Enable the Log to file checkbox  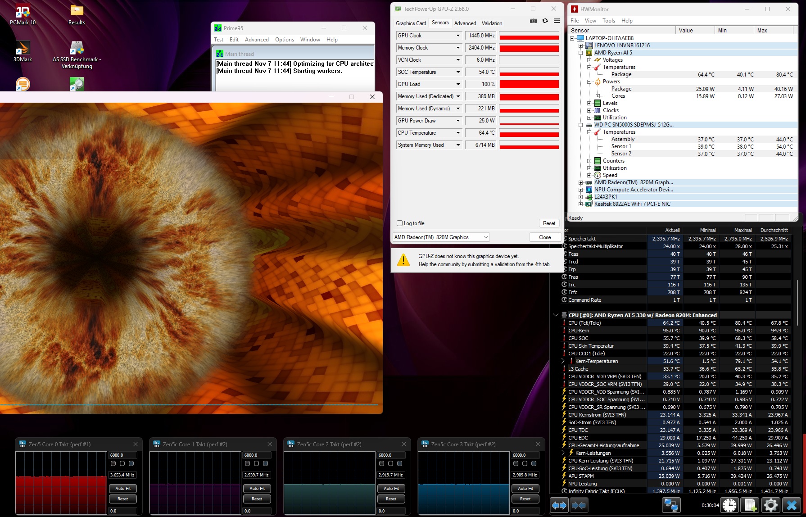coord(399,223)
